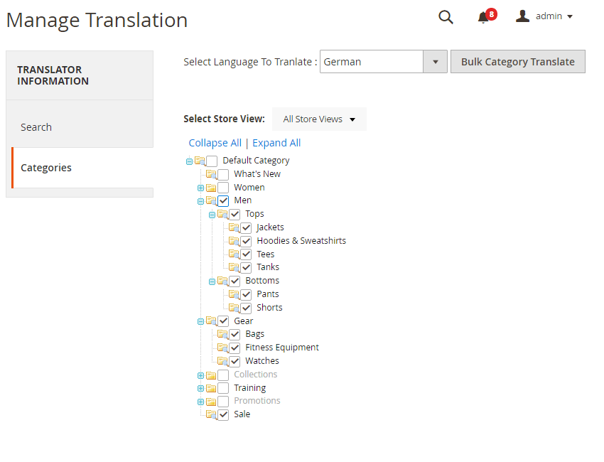Open the notifications bell icon
604x462 pixels.
point(484,18)
